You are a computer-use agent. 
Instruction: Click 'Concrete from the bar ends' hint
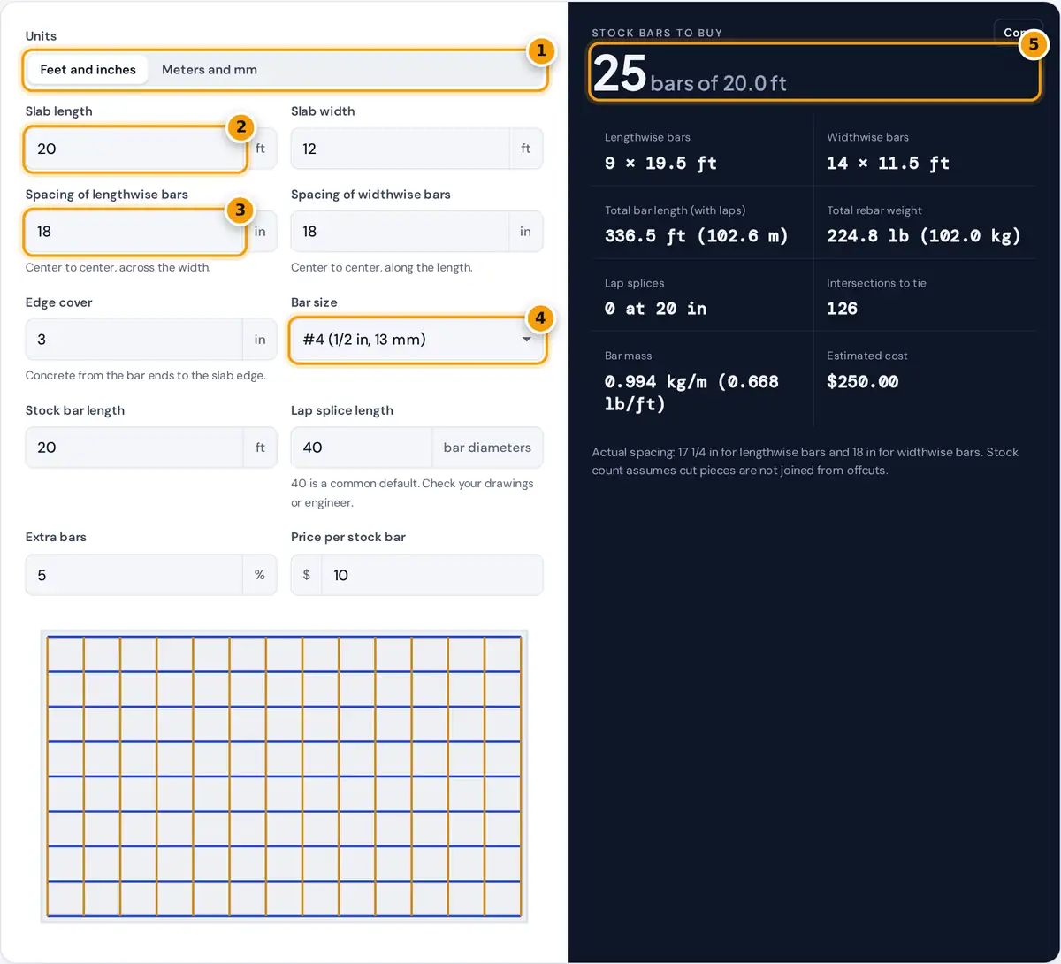(x=146, y=375)
